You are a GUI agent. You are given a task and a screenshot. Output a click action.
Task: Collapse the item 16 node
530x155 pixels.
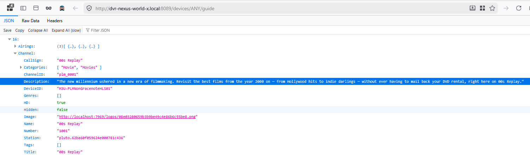coord(10,39)
